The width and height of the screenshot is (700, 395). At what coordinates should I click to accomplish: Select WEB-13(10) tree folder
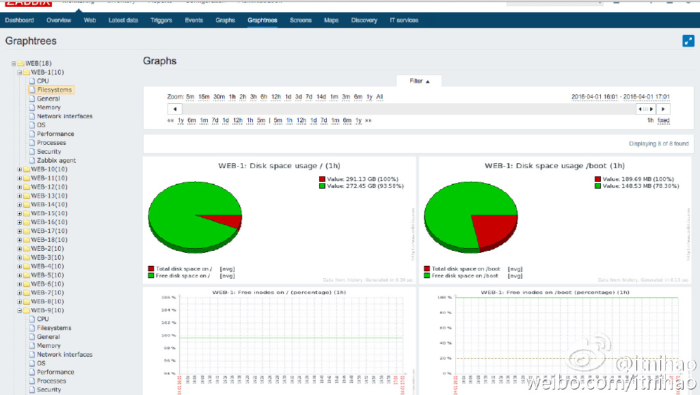(49, 196)
